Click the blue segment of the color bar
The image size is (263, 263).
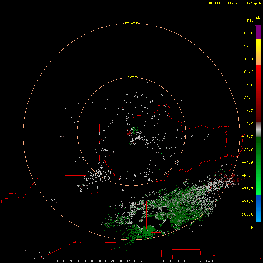[x=258, y=208]
